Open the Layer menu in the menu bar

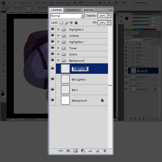(30, 3)
